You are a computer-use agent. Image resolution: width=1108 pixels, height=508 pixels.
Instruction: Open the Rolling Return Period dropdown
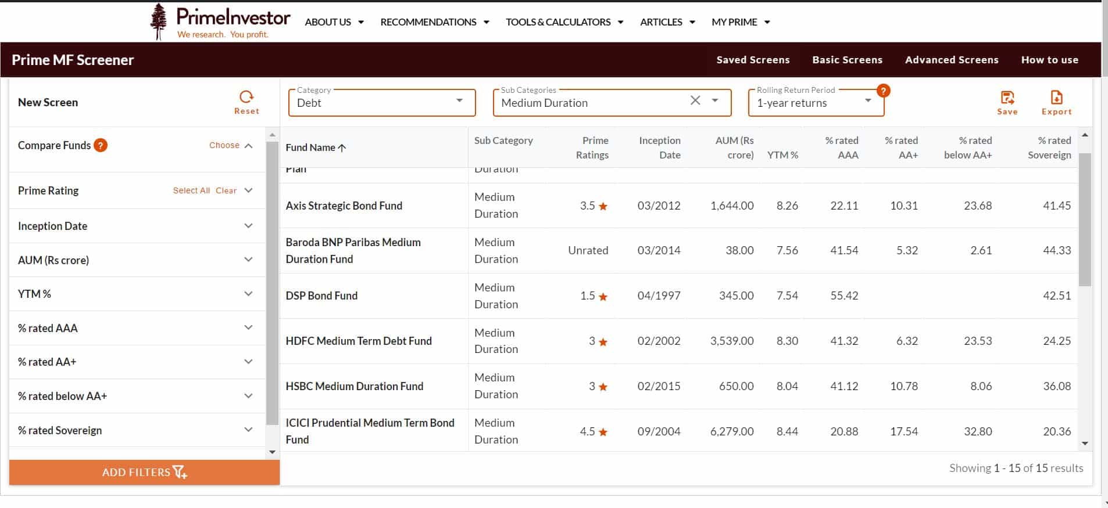[x=816, y=103]
